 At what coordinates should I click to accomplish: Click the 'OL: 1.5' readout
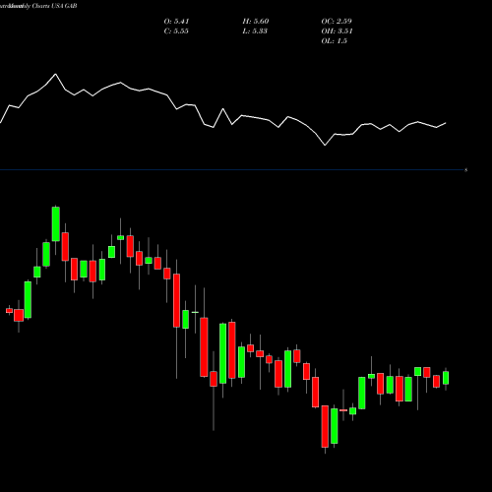[334, 41]
